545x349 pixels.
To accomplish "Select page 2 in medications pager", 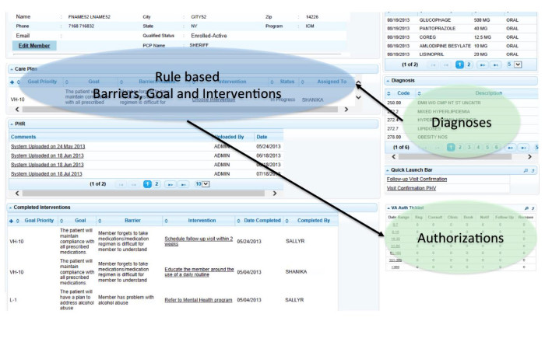I will point(469,65).
